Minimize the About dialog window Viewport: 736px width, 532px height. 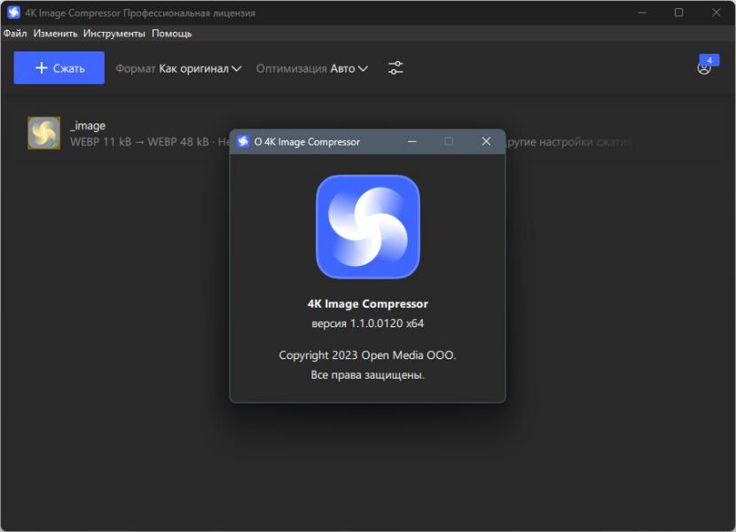coord(412,141)
